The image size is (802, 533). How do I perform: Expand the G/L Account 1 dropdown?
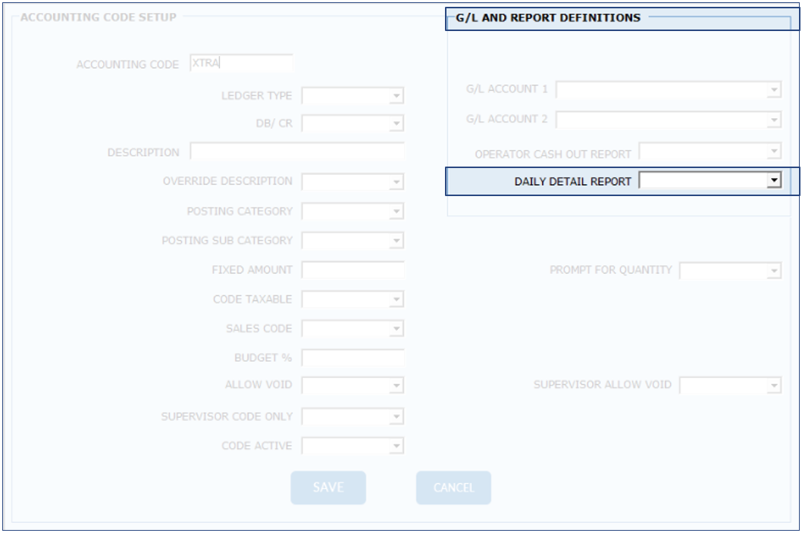point(773,90)
